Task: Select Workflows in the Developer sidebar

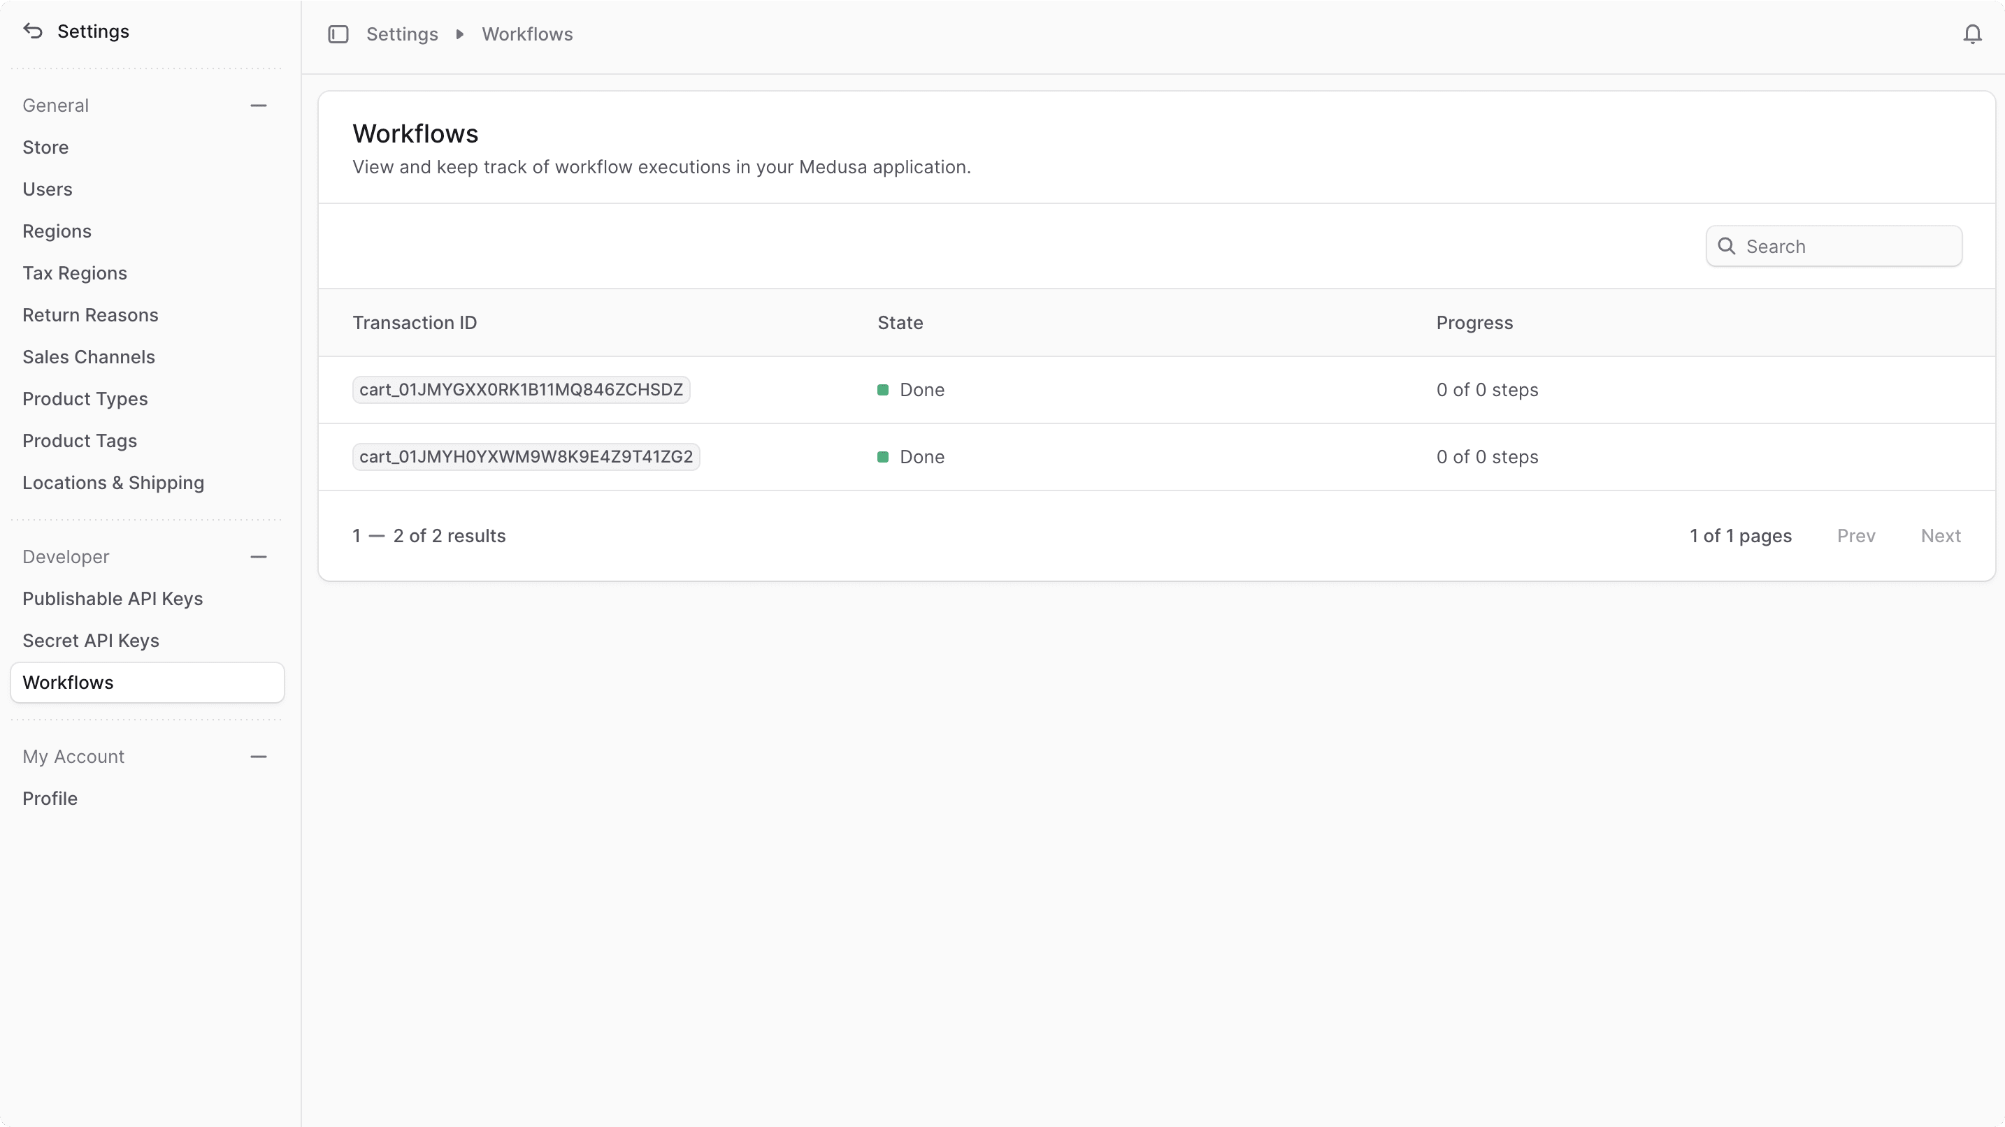Action: pyautogui.click(x=68, y=682)
